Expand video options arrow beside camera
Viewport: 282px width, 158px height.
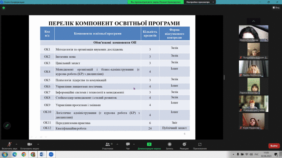(x=38, y=144)
